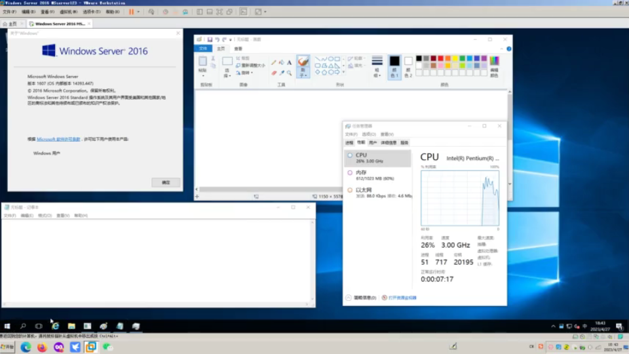Click the Resize image option in Paint
This screenshot has height=354, width=629.
251,66
